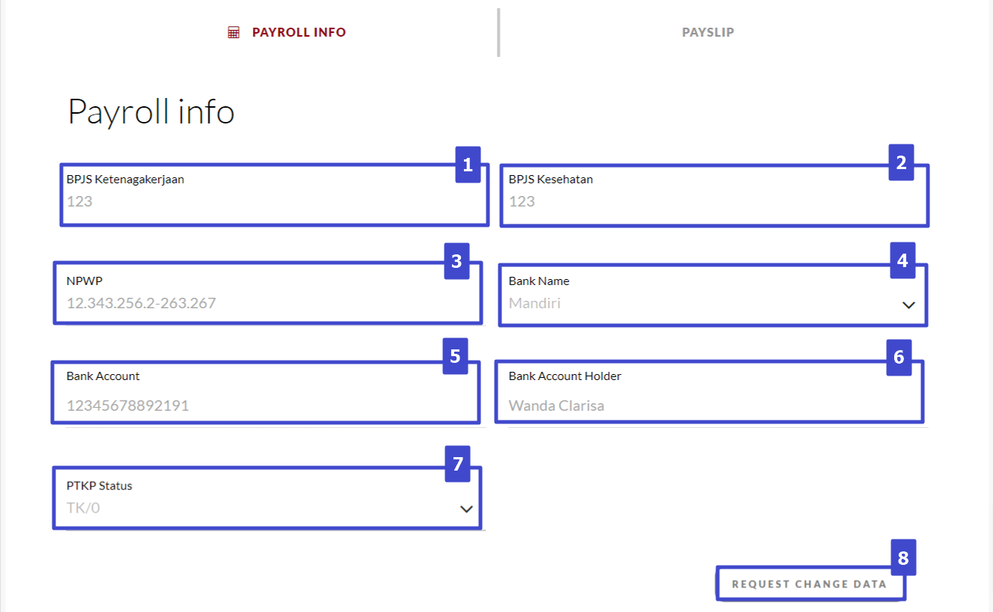Click the Request Change Data button

coord(810,584)
